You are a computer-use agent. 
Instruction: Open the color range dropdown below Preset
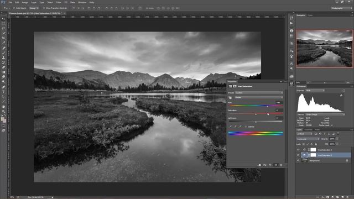[259, 97]
